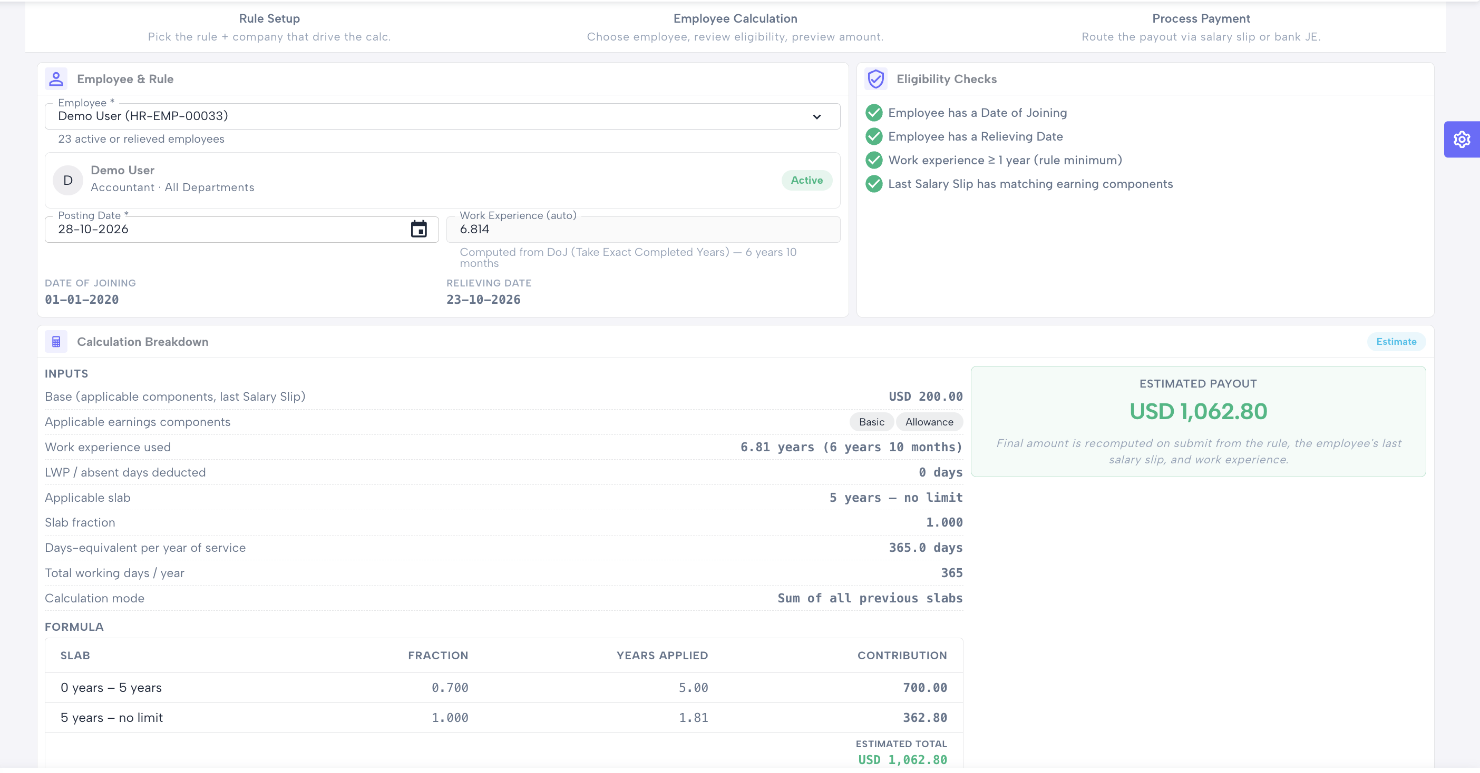Click the Demo User avatar letter D
The width and height of the screenshot is (1480, 773).
68,180
